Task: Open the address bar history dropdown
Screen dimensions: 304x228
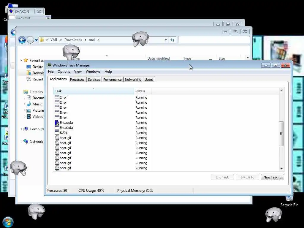Action: point(166,40)
